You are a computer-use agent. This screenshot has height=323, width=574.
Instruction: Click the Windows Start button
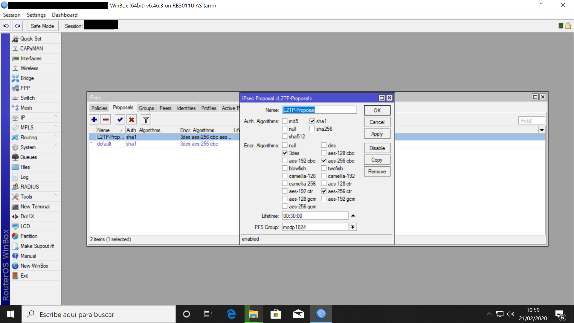(11, 314)
